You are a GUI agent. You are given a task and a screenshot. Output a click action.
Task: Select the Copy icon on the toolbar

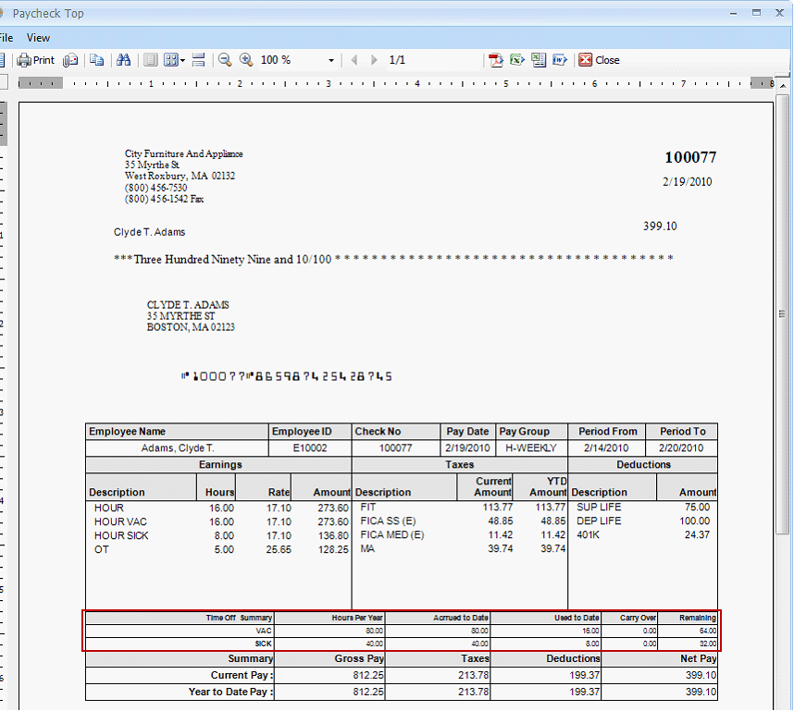98,59
